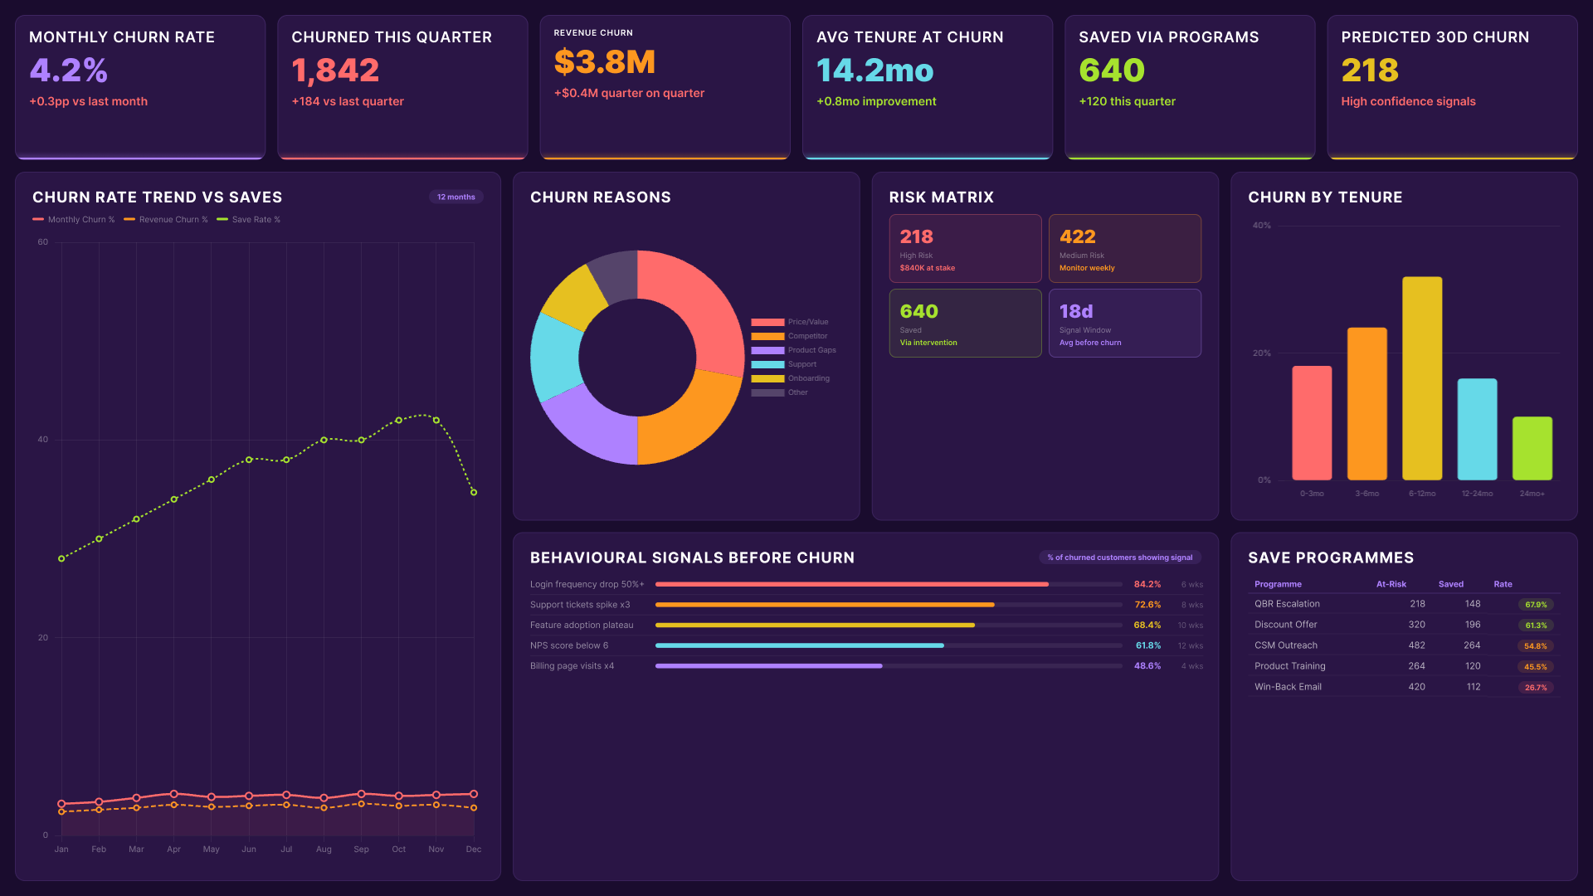The image size is (1593, 896).
Task: Toggle Price/Value legend in Churn Reasons
Action: (790, 322)
